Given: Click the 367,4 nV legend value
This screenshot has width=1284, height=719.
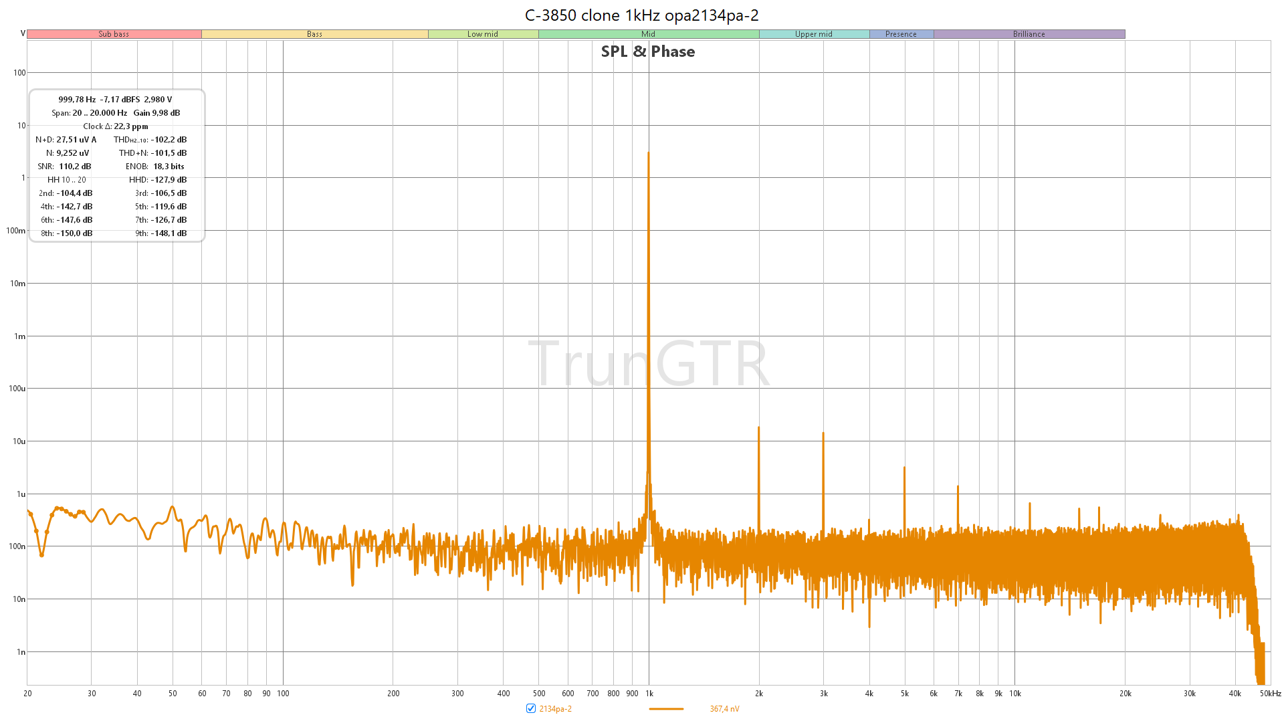Looking at the screenshot, I should (x=724, y=709).
